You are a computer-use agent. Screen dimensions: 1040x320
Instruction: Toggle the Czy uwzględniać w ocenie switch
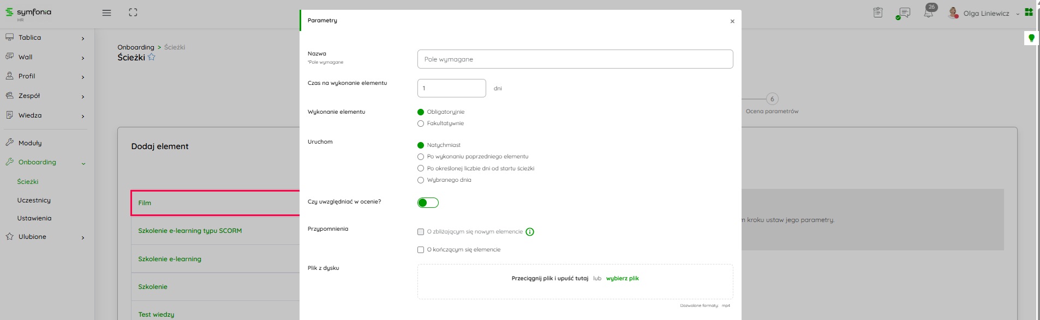coord(428,203)
